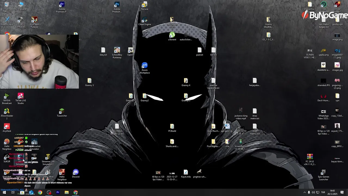Switch TUR keyboard language
This screenshot has width=348, height=196.
click(x=323, y=192)
